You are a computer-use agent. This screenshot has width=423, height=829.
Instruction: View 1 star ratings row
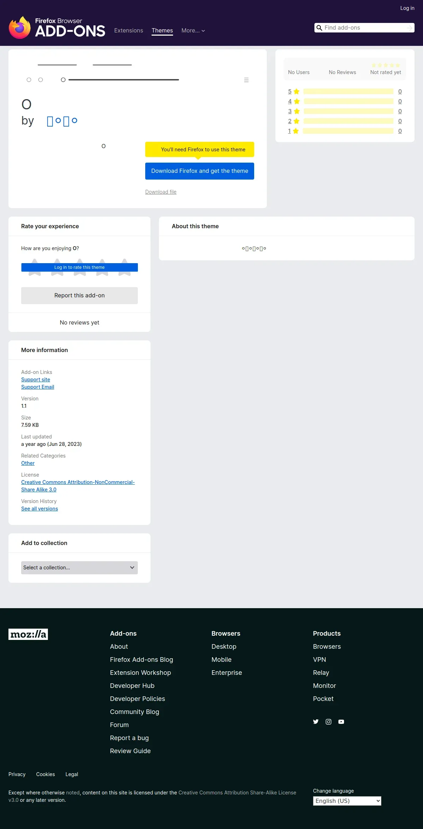click(345, 131)
